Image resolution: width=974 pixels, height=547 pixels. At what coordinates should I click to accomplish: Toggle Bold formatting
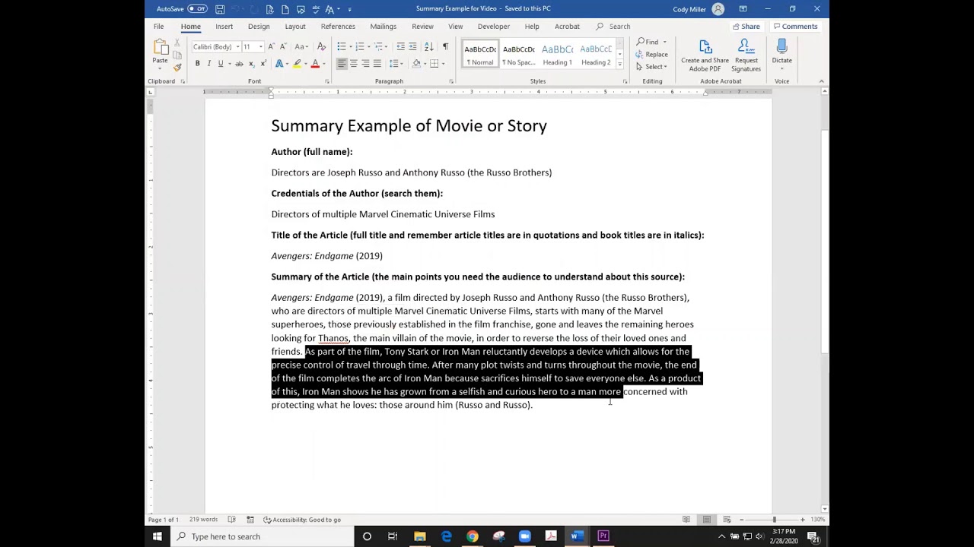(x=197, y=64)
